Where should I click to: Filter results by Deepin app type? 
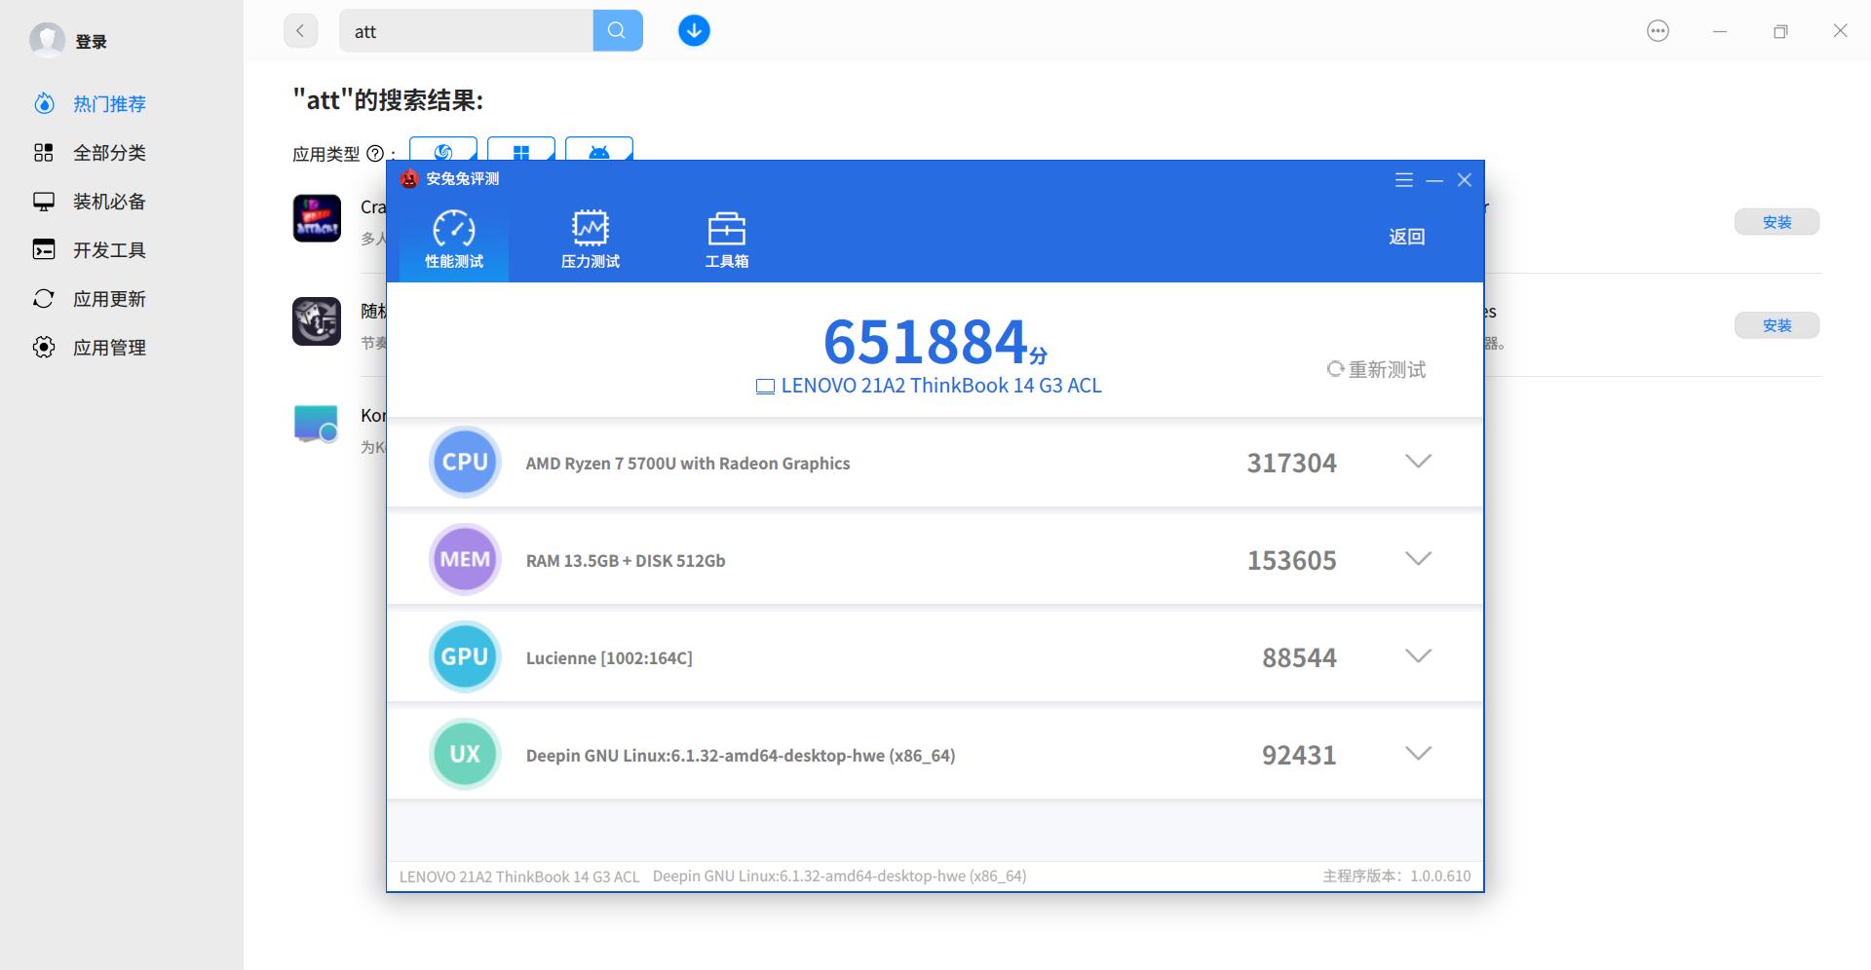point(443,150)
